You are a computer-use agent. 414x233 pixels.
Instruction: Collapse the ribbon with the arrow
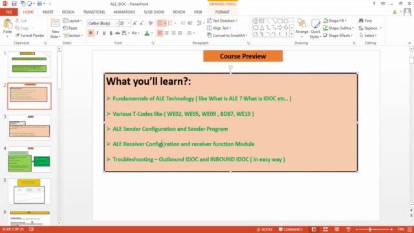(409, 43)
